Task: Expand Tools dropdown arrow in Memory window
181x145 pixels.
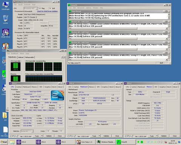Action: [x=157, y=136]
